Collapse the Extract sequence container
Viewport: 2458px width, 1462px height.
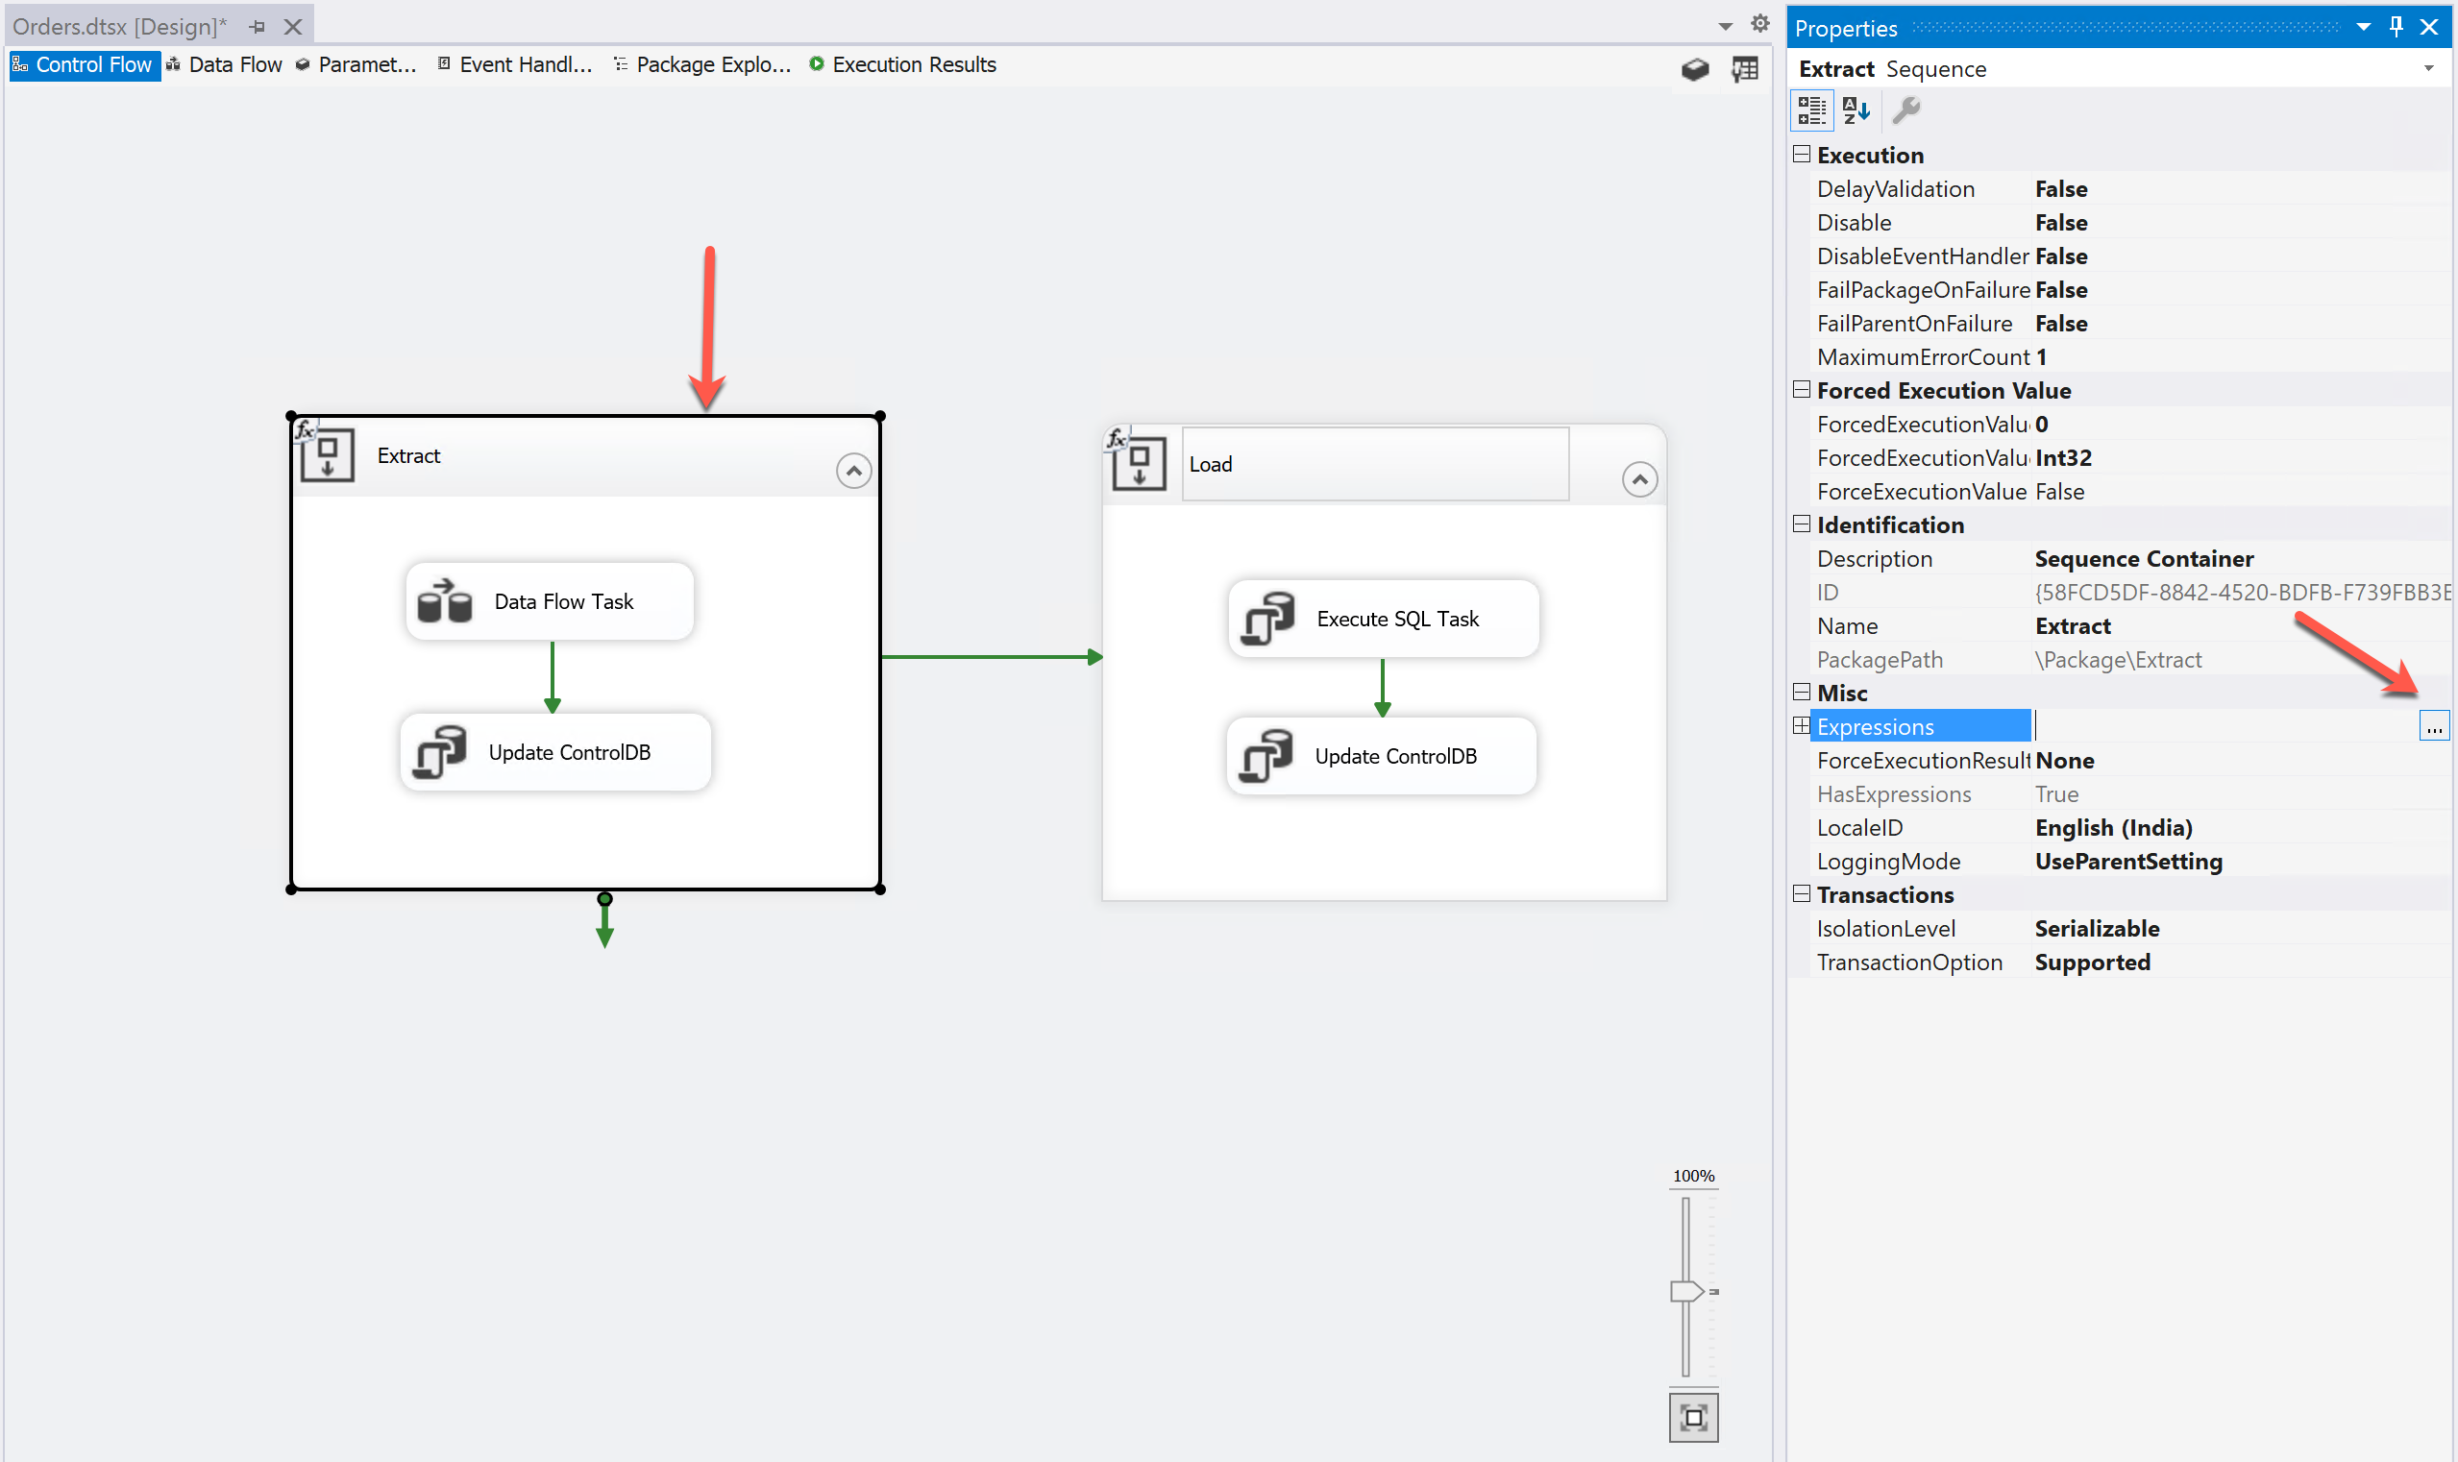(x=853, y=471)
